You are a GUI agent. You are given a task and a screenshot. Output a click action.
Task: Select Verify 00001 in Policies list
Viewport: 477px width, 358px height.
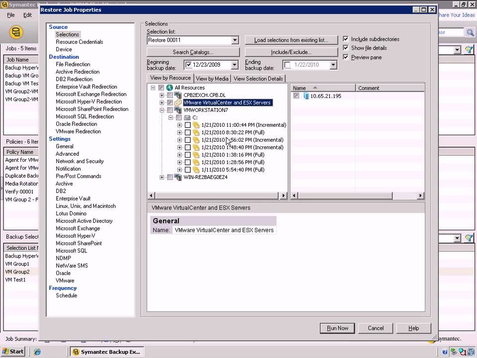pyautogui.click(x=19, y=192)
